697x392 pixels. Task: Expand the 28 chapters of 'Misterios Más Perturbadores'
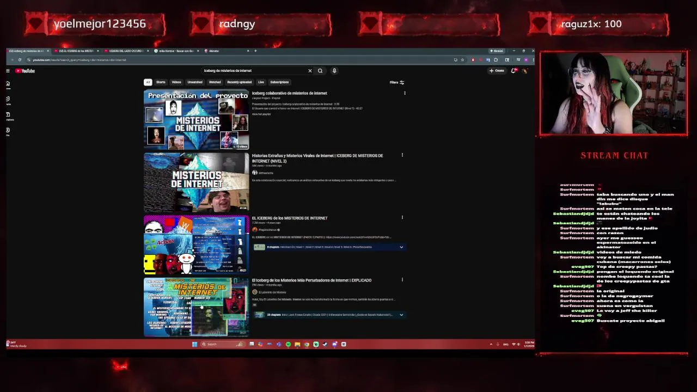pos(401,315)
